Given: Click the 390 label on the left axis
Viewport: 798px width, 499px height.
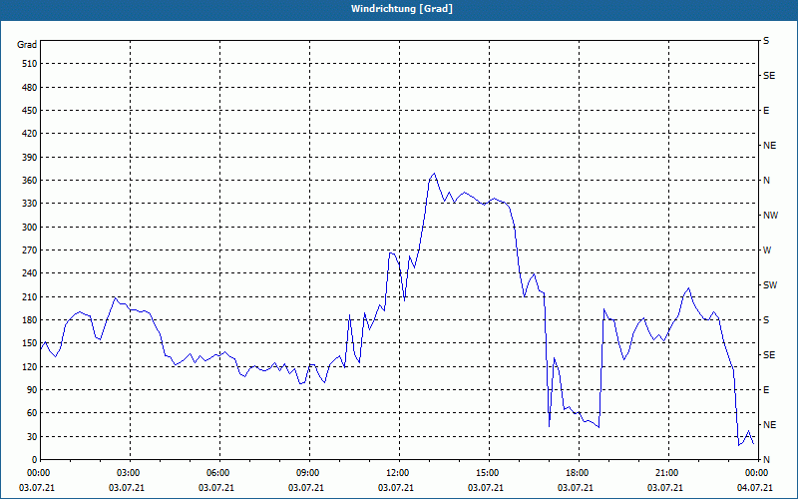Looking at the screenshot, I should pos(30,157).
